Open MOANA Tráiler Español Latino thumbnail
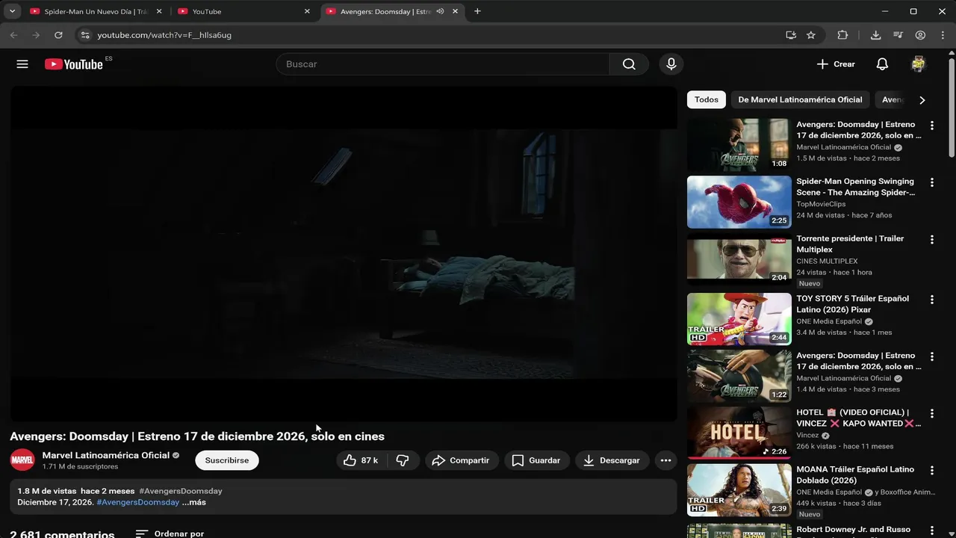956x538 pixels. point(739,490)
